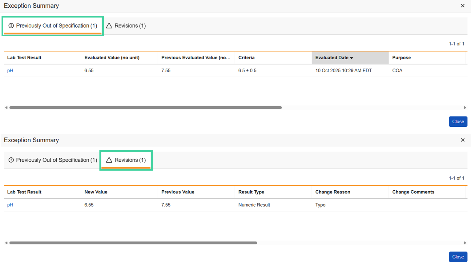Open the pH lab test result link

(10, 70)
